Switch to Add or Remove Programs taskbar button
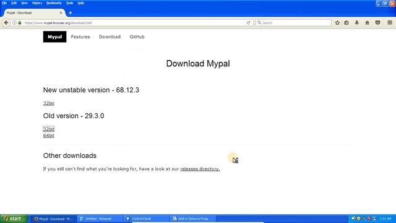Image resolution: width=396 pixels, height=223 pixels. click(x=192, y=219)
